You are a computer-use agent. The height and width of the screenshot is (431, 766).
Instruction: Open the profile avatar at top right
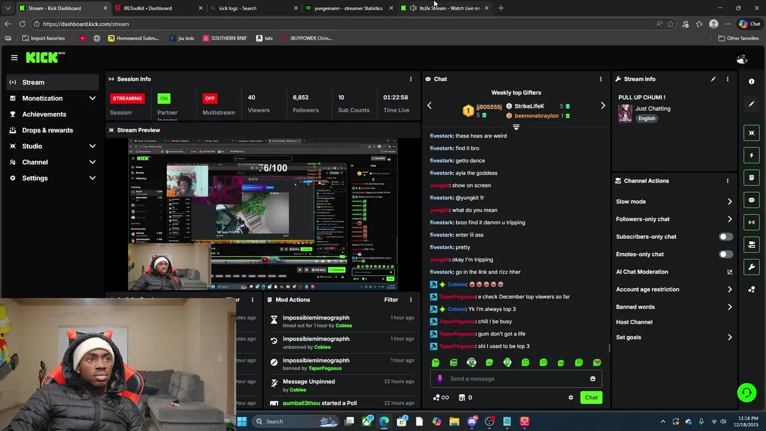(742, 59)
